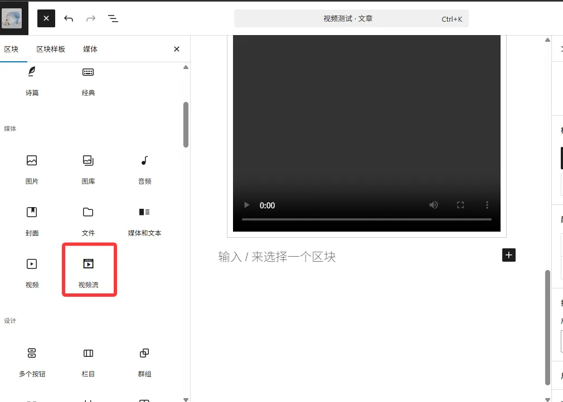Screen dimensions: 563x402
Task: Open the video player more options menu
Action: pos(487,205)
